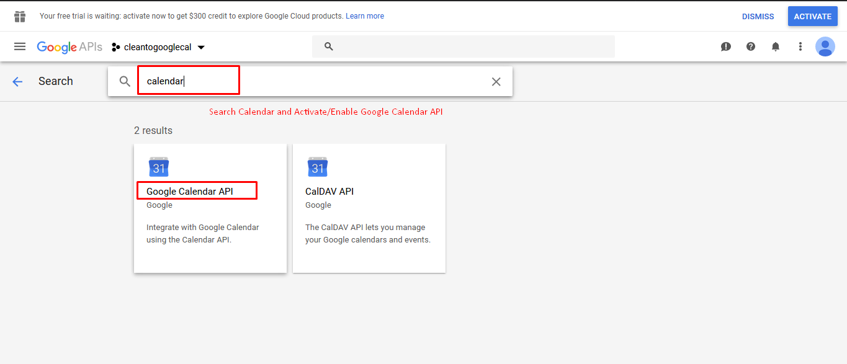This screenshot has width=847, height=364.
Task: Open the CalDAV API result card
Action: coord(369,208)
